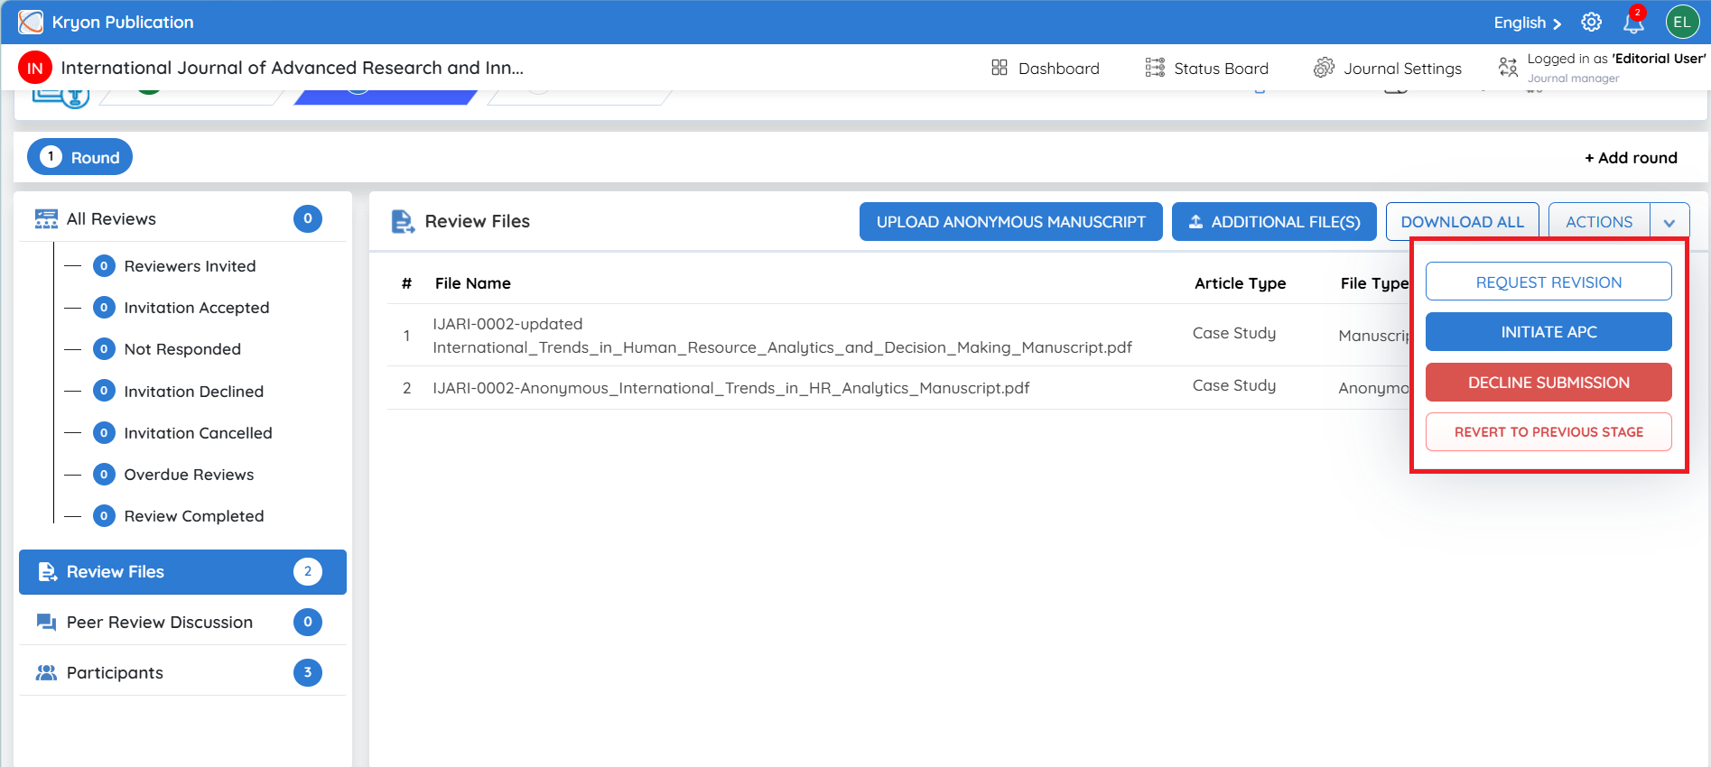Image resolution: width=1711 pixels, height=767 pixels.
Task: Expand the English language selector
Action: 1528,23
